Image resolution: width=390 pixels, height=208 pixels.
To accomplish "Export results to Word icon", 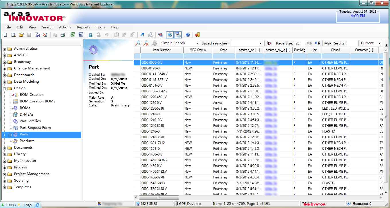I will tap(81, 35).
